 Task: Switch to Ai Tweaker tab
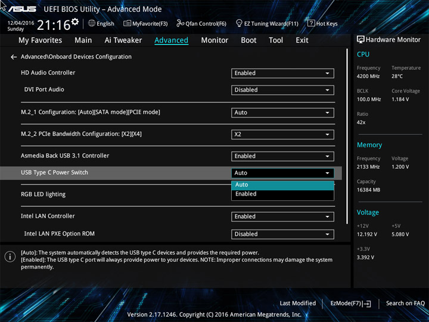(123, 41)
